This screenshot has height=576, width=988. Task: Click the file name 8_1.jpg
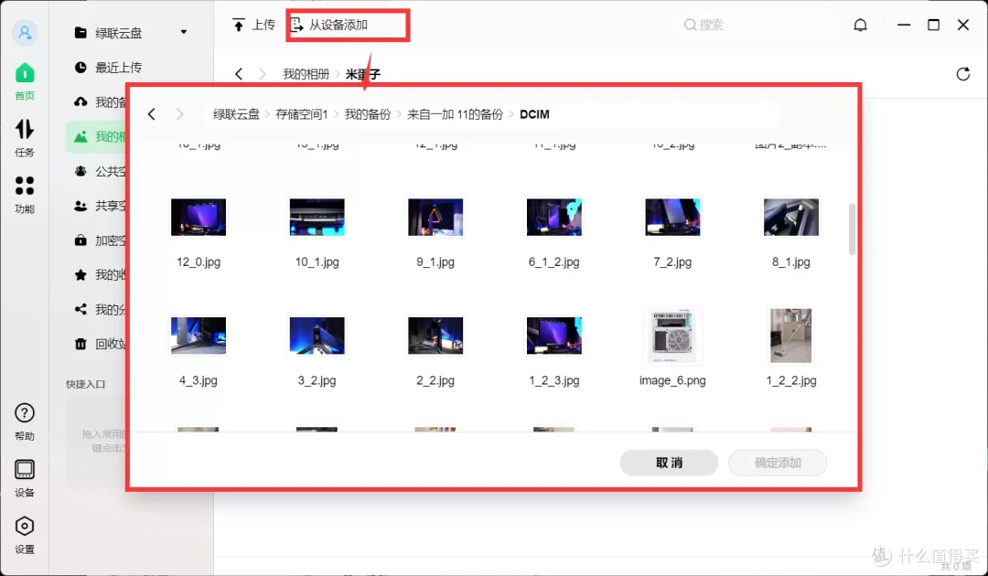click(790, 261)
